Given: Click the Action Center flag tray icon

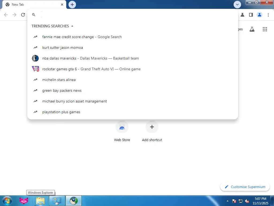Looking at the screenshot, I should tap(234, 201).
